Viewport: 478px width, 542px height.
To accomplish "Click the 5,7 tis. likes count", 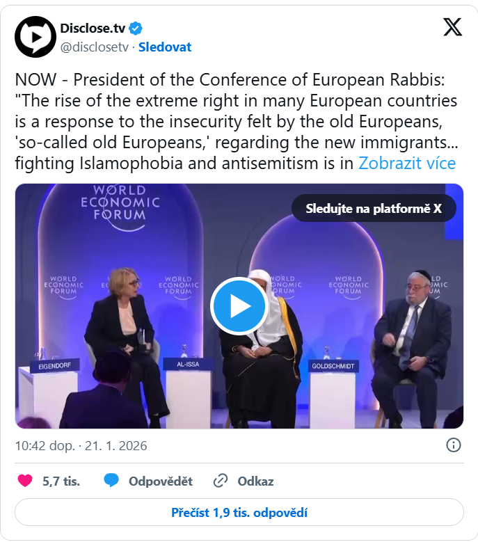I will [61, 481].
